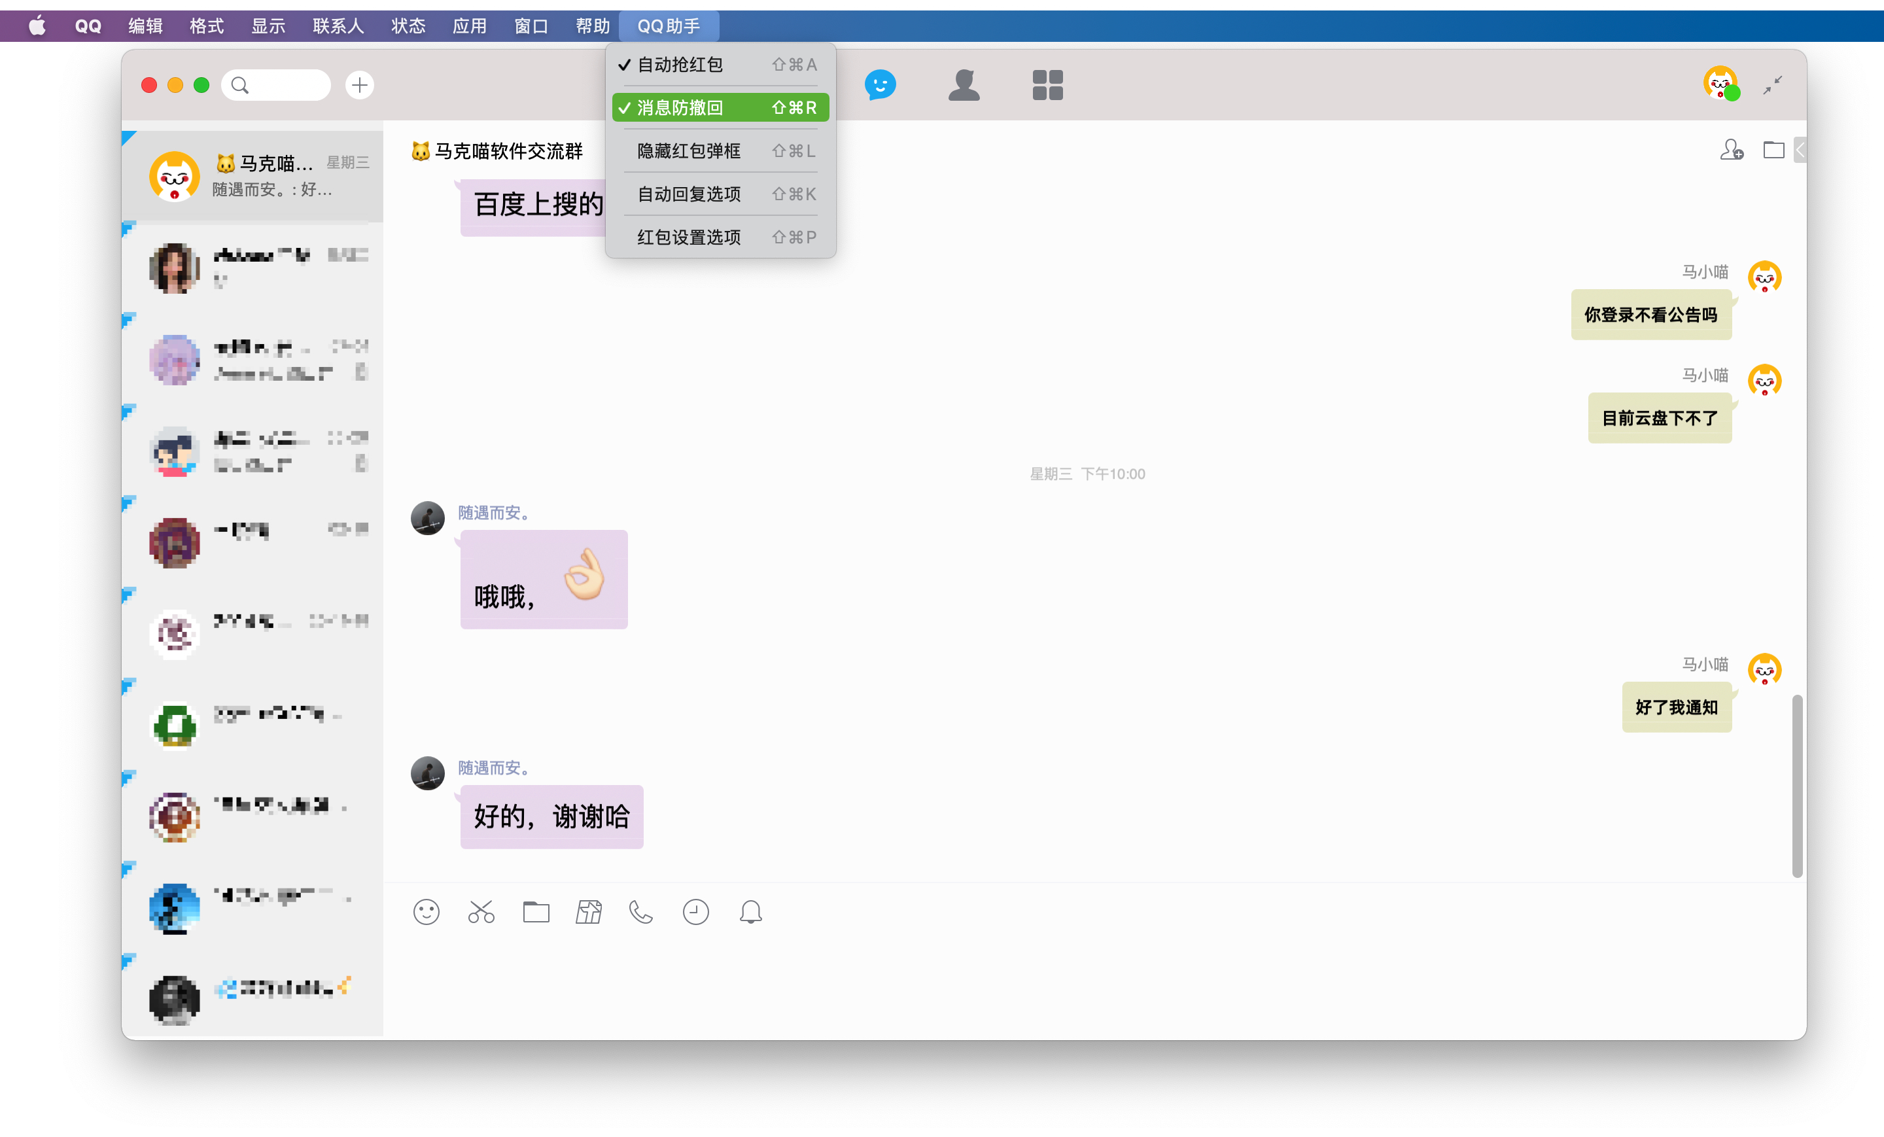Click the contact search field

coord(276,85)
